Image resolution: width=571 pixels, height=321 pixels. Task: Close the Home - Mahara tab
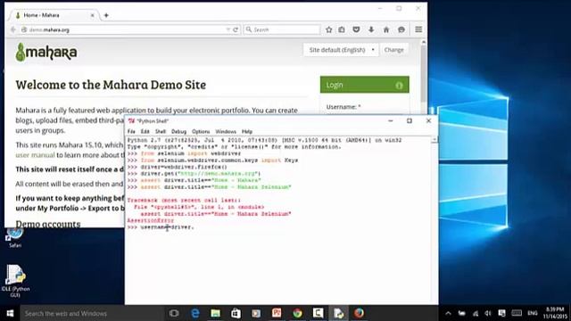pos(93,15)
